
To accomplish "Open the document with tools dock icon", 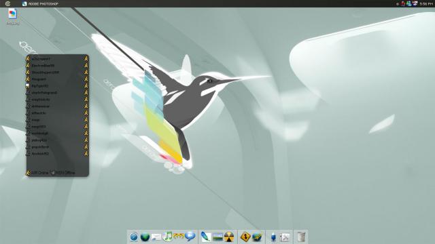I will pos(285,237).
